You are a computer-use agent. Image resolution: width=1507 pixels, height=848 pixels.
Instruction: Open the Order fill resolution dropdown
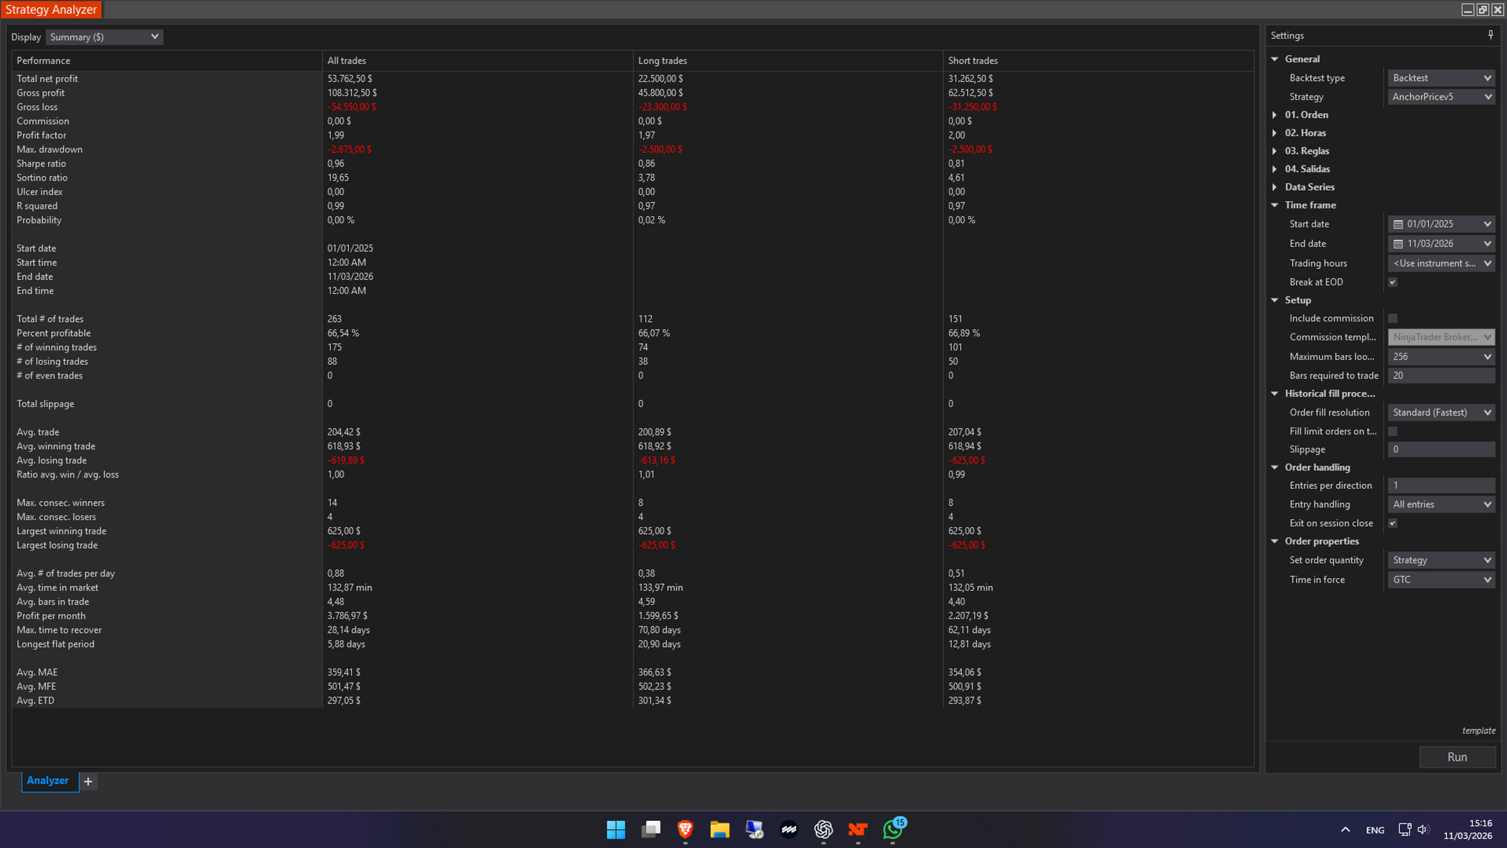(1441, 413)
